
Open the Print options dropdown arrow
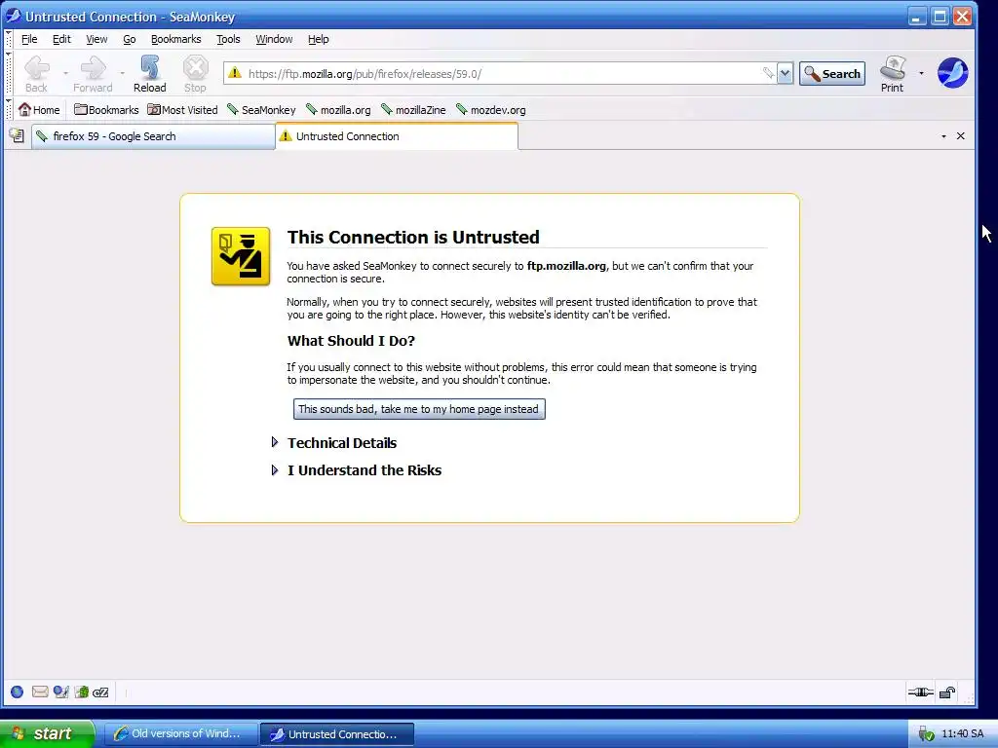pos(921,73)
